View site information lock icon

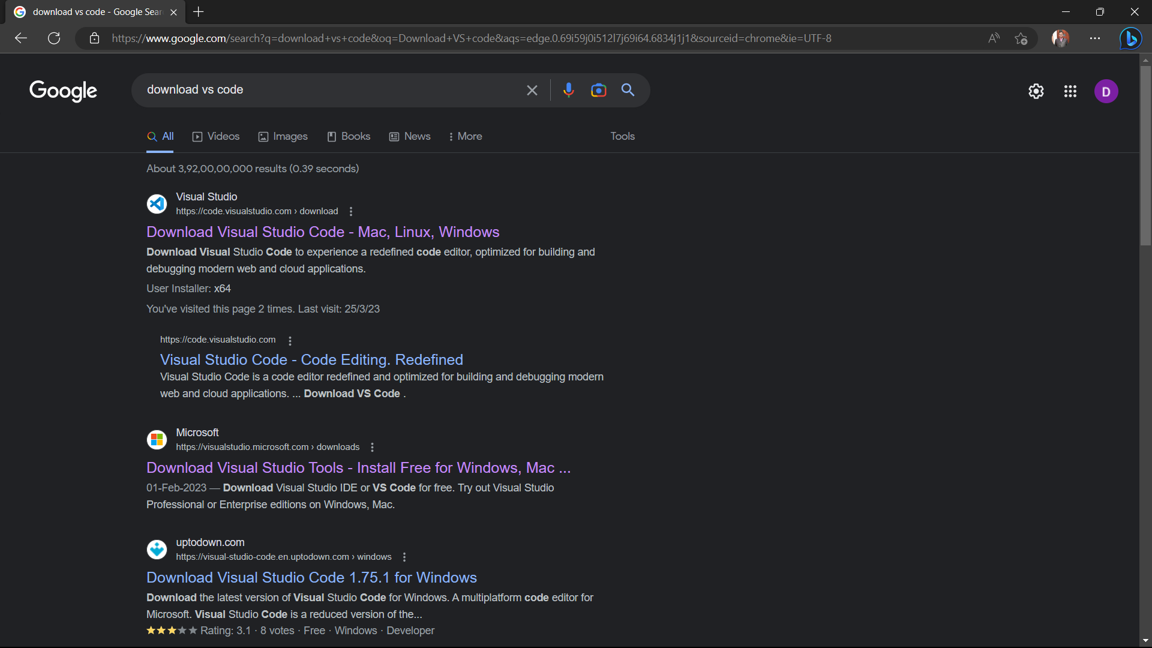(94, 38)
